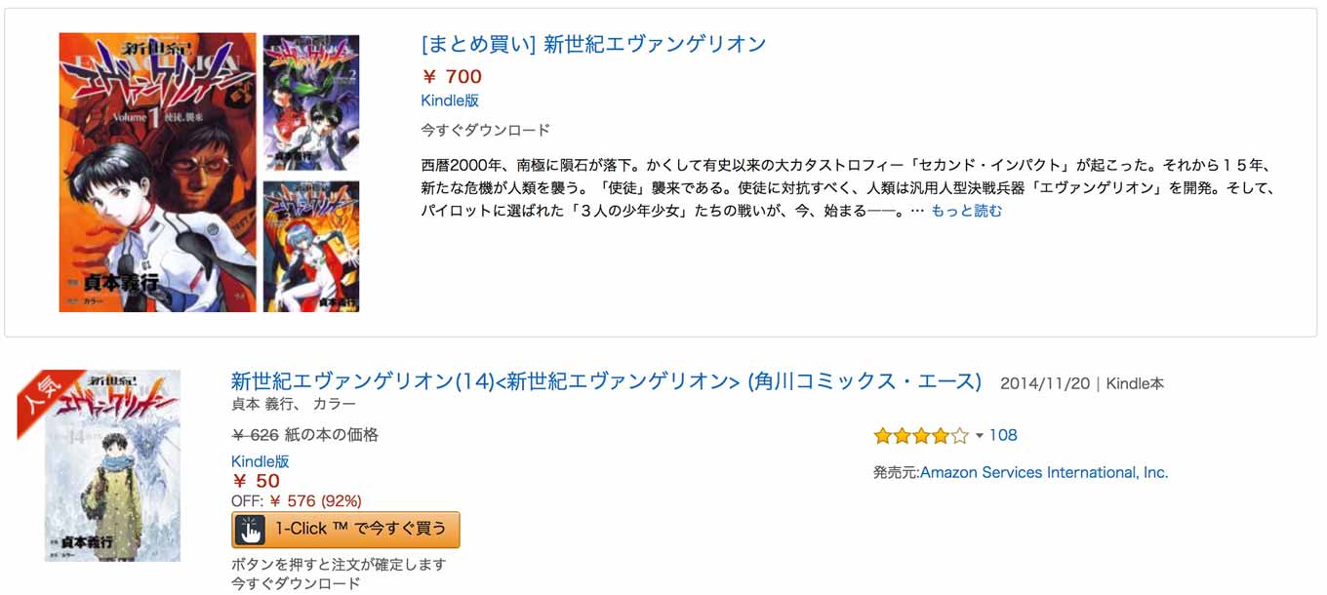Open the [まとめ買い] 新世紀エヴァンゲリオン title link

[593, 44]
